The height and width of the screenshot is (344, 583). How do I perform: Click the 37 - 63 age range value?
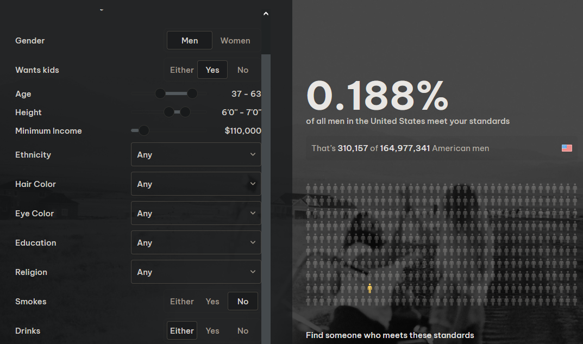[x=246, y=93]
